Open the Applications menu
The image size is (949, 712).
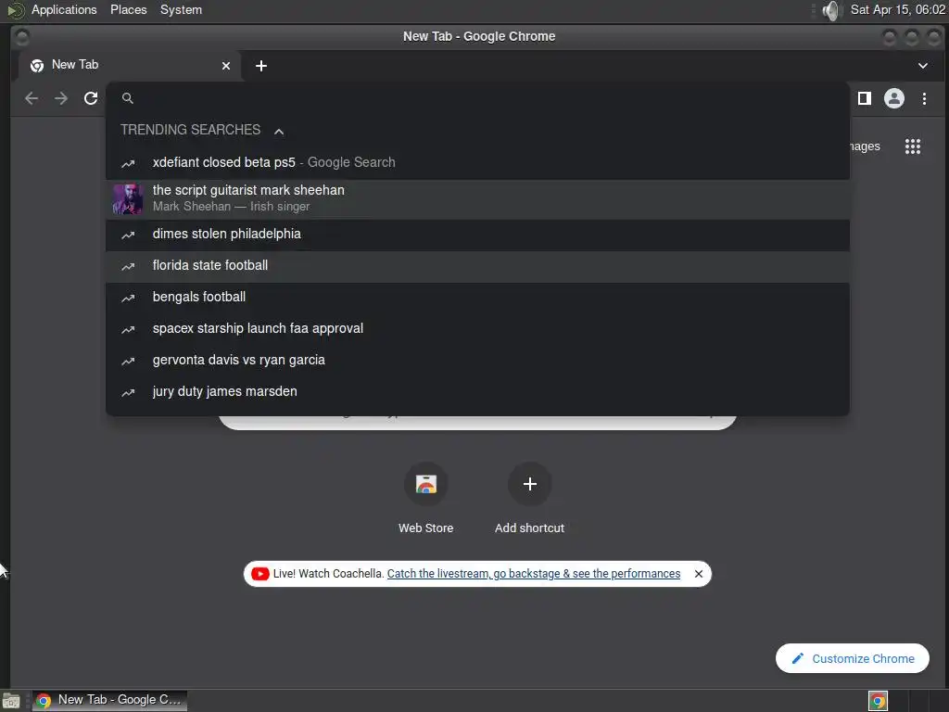point(64,9)
